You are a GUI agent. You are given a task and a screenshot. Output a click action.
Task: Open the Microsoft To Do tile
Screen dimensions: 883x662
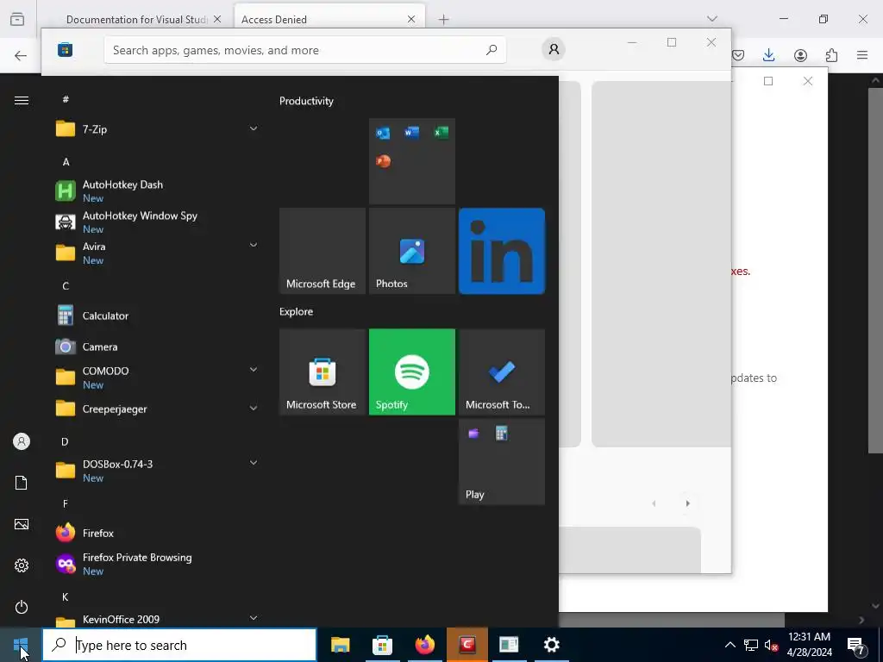point(501,372)
